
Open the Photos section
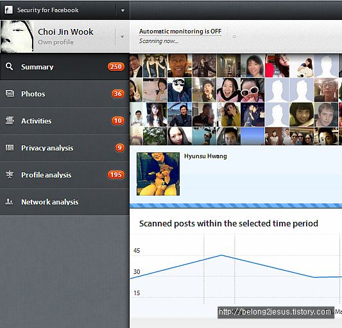point(65,94)
